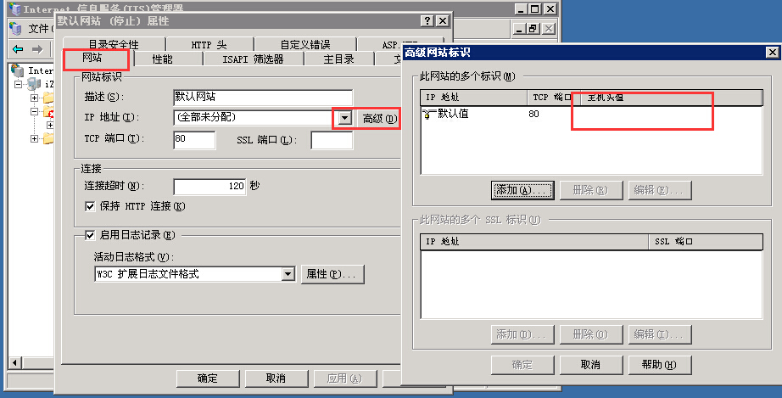Switch to the 主目录 tab
Image resolution: width=782 pixels, height=398 pixels.
[x=338, y=59]
